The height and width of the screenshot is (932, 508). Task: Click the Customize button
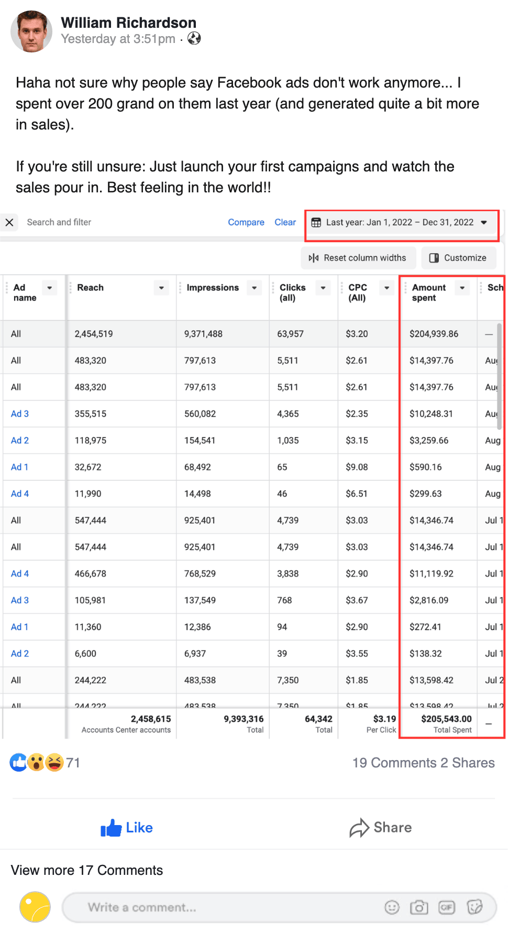pyautogui.click(x=458, y=258)
